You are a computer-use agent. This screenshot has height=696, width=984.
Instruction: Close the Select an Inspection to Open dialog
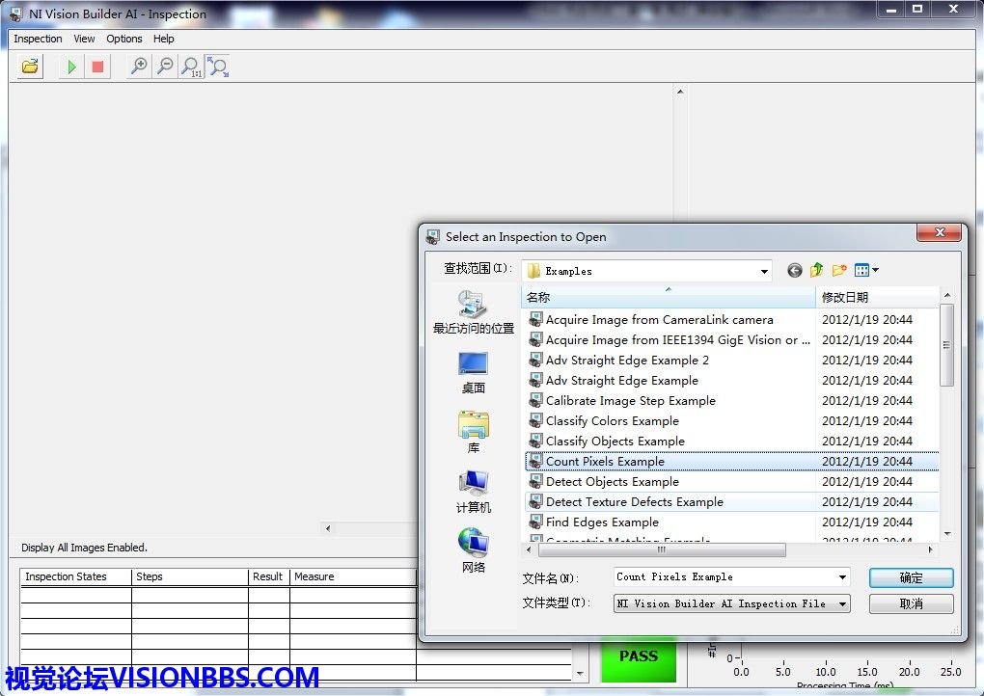coord(939,232)
